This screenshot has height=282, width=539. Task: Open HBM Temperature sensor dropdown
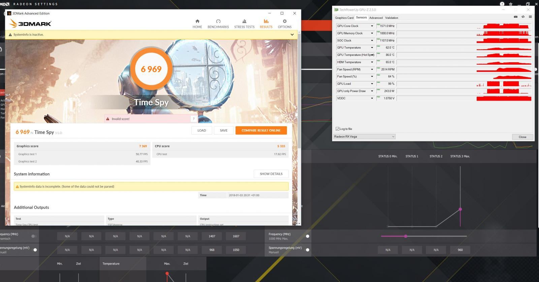(x=372, y=62)
